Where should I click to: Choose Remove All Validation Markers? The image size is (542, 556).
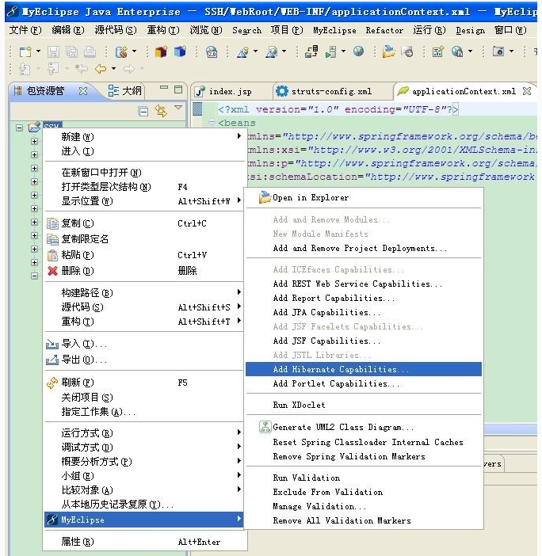[364, 520]
